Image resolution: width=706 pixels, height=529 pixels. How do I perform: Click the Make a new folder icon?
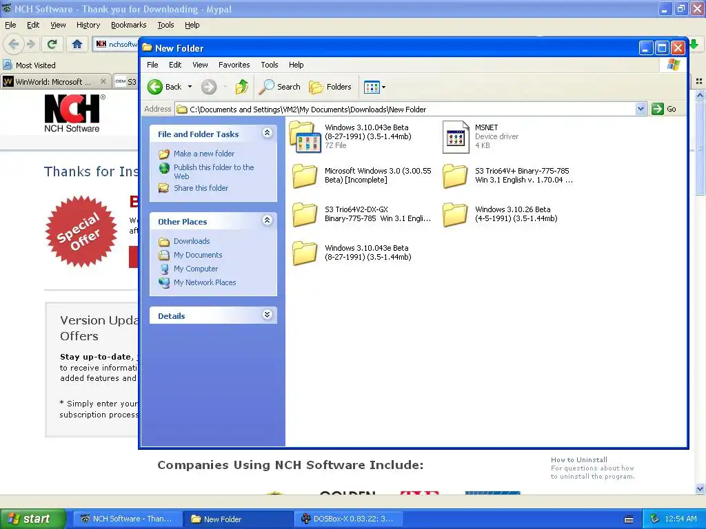164,154
